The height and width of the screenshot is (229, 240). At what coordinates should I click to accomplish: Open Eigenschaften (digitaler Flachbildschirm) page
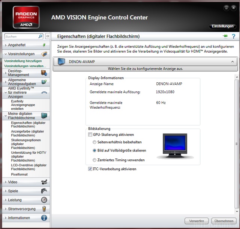tap(28, 124)
